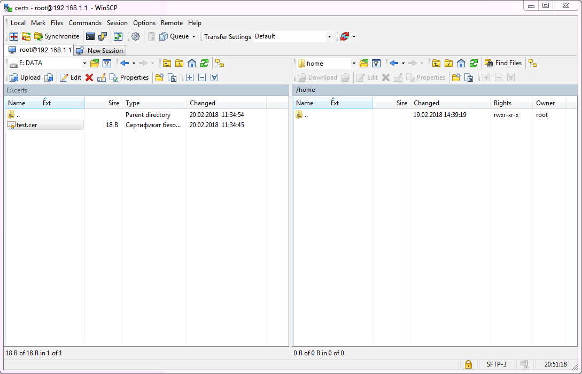This screenshot has height=374, width=582.
Task: Open local Properties
Action: (x=129, y=77)
